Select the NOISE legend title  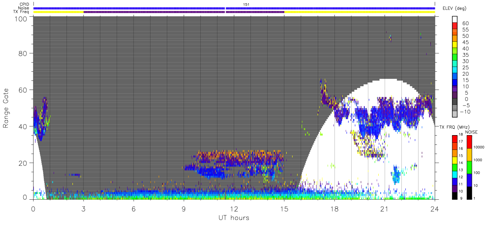471,132
